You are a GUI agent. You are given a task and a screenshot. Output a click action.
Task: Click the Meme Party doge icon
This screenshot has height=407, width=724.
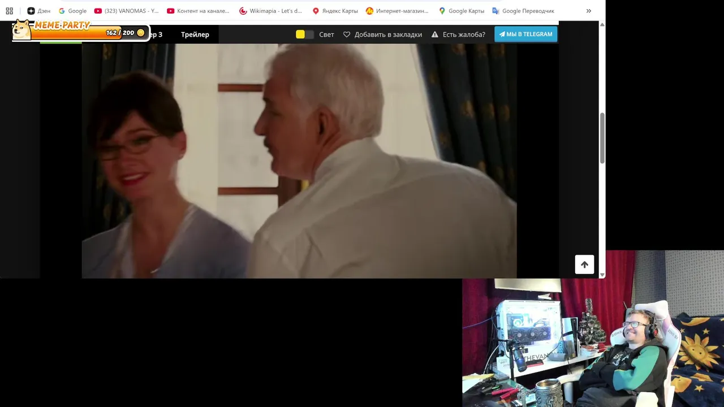click(21, 30)
